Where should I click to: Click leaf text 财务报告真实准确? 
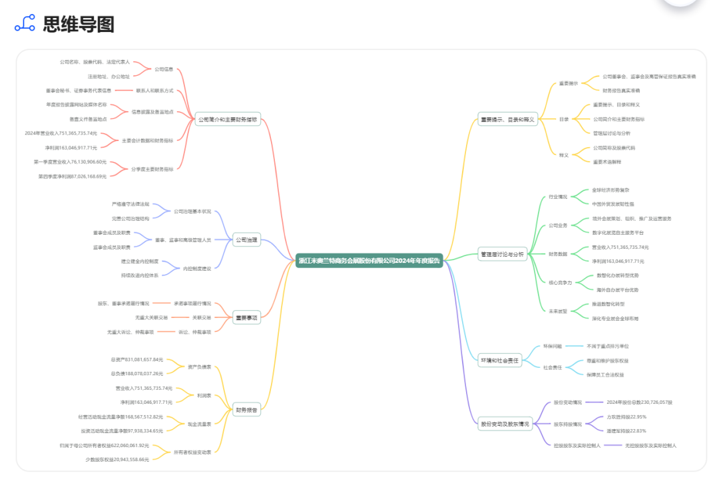pos(621,90)
